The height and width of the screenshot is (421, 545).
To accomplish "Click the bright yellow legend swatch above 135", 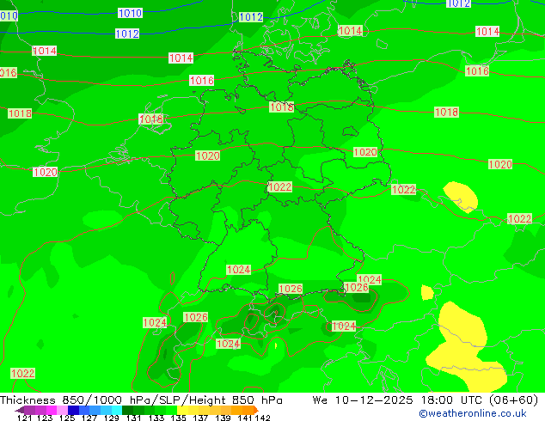I will point(182,410).
